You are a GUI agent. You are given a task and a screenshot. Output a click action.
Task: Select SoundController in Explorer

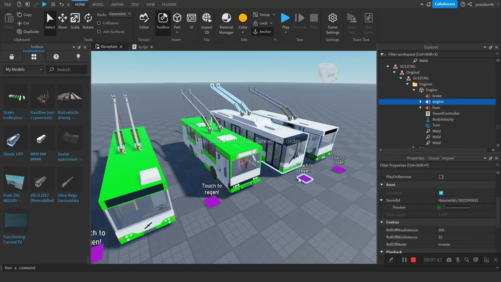446,114
